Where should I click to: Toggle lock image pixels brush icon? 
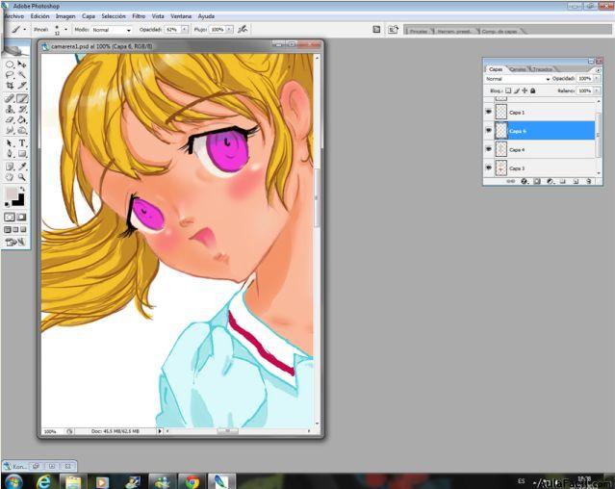tap(517, 90)
